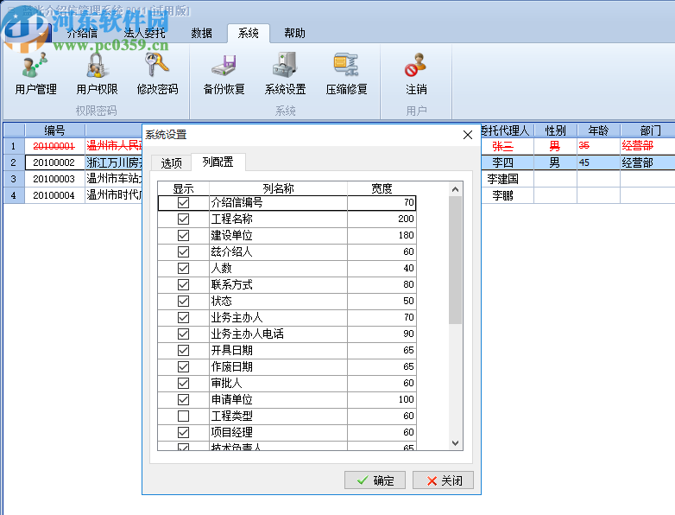Open the 压缩修复 compact repair tool
Viewport: 675px width, 515px height.
click(346, 73)
